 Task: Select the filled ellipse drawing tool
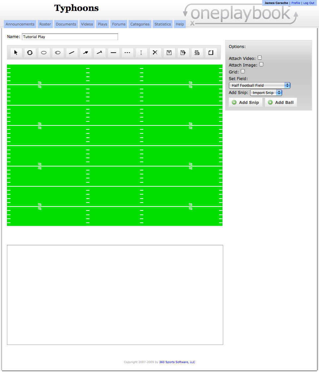[58, 52]
